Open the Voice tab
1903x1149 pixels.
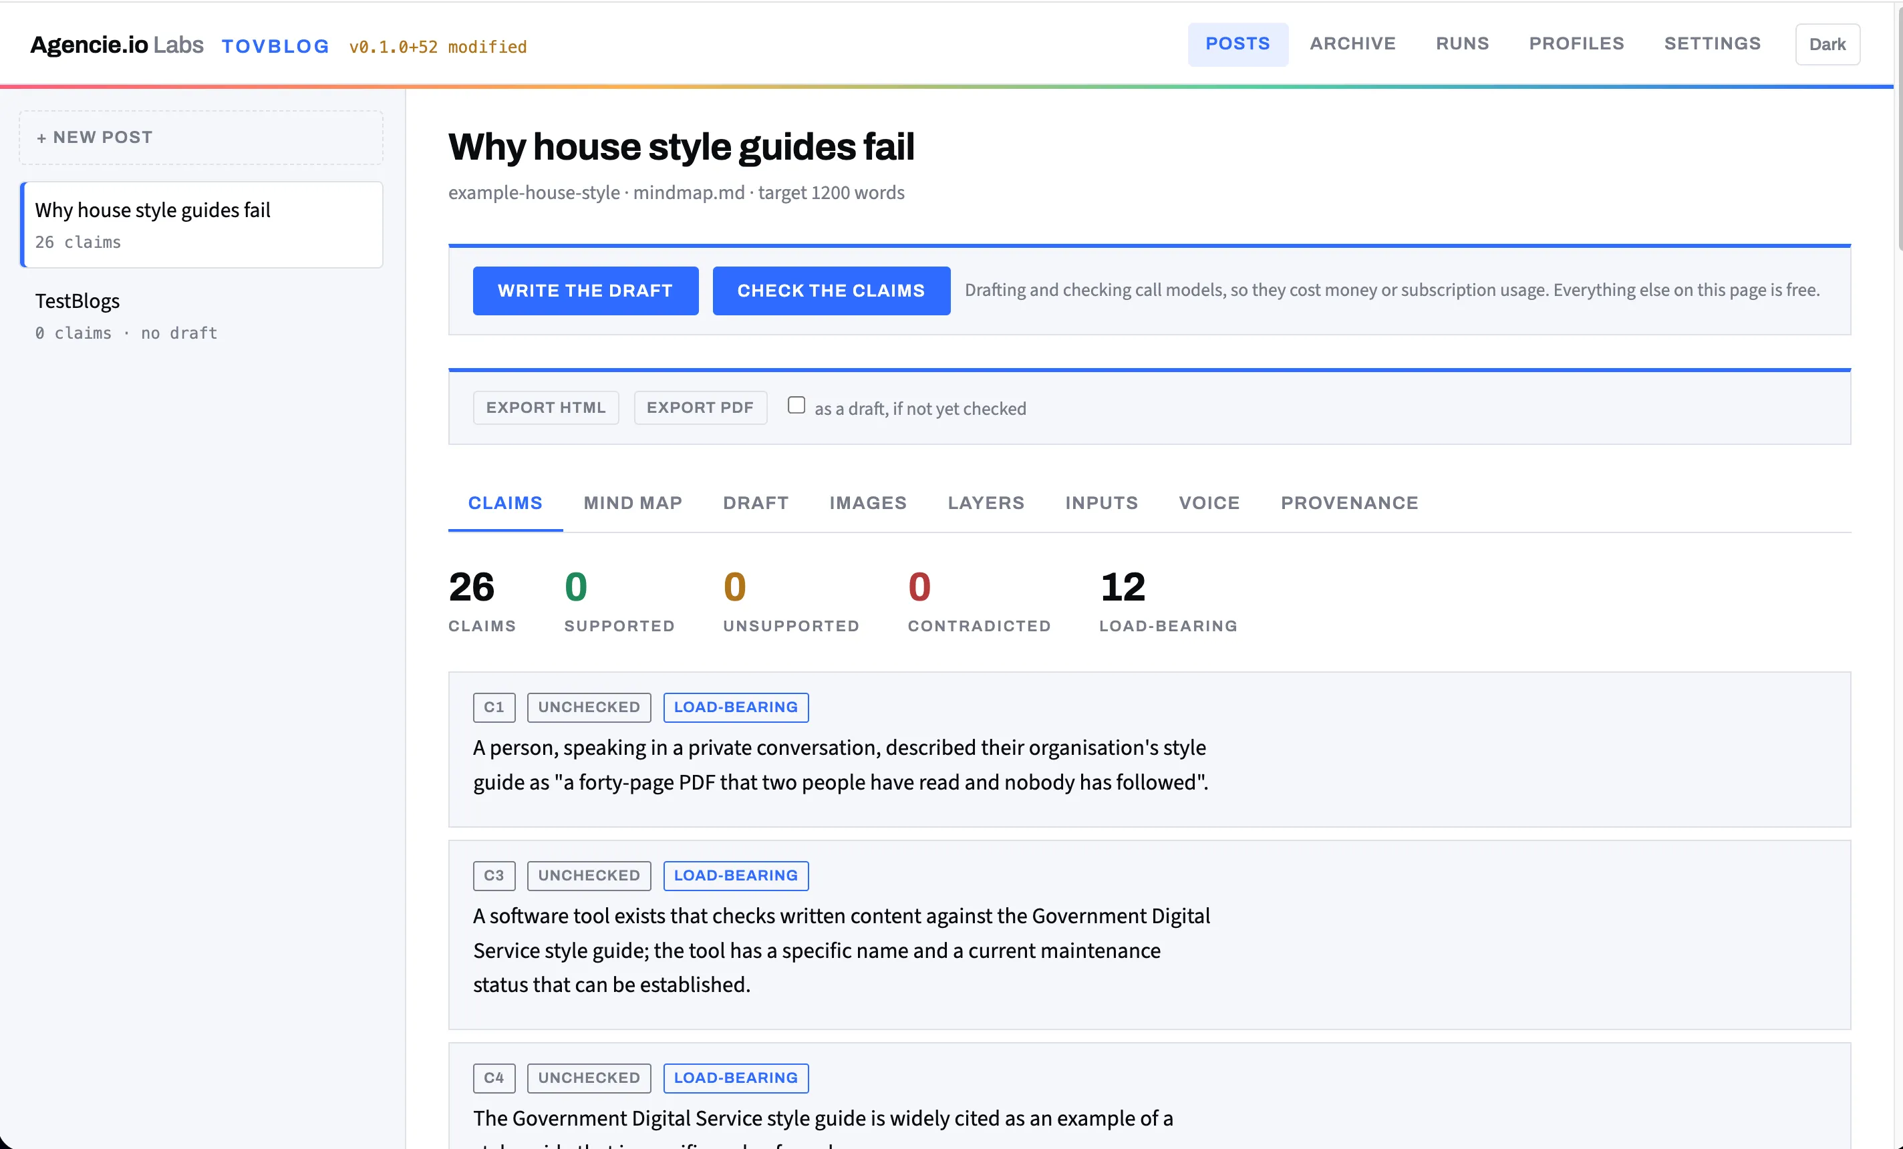coord(1209,504)
